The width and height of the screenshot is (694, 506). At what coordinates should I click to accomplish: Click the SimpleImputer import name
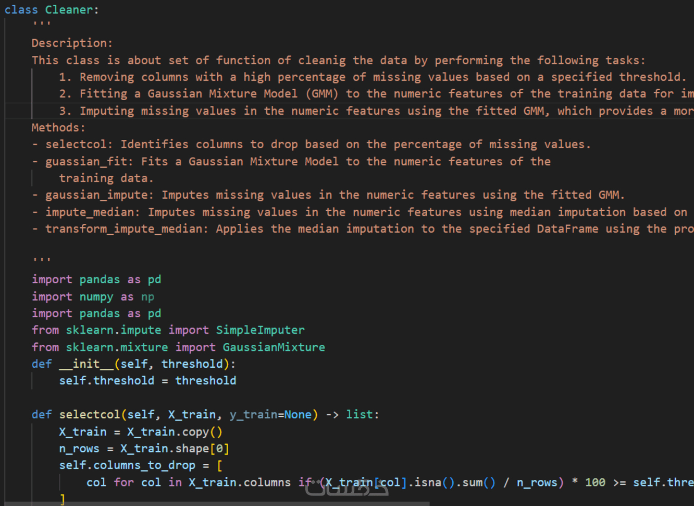(260, 330)
